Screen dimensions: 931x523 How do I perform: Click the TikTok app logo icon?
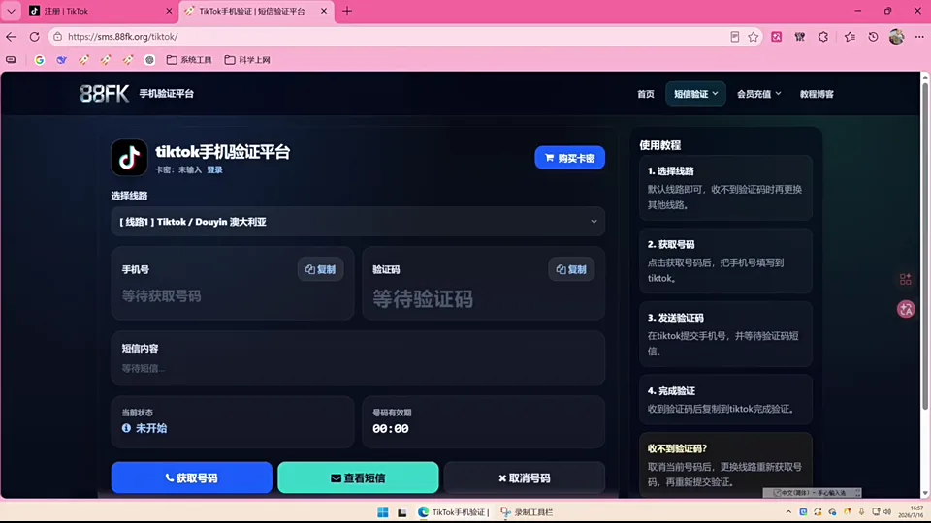[129, 158]
